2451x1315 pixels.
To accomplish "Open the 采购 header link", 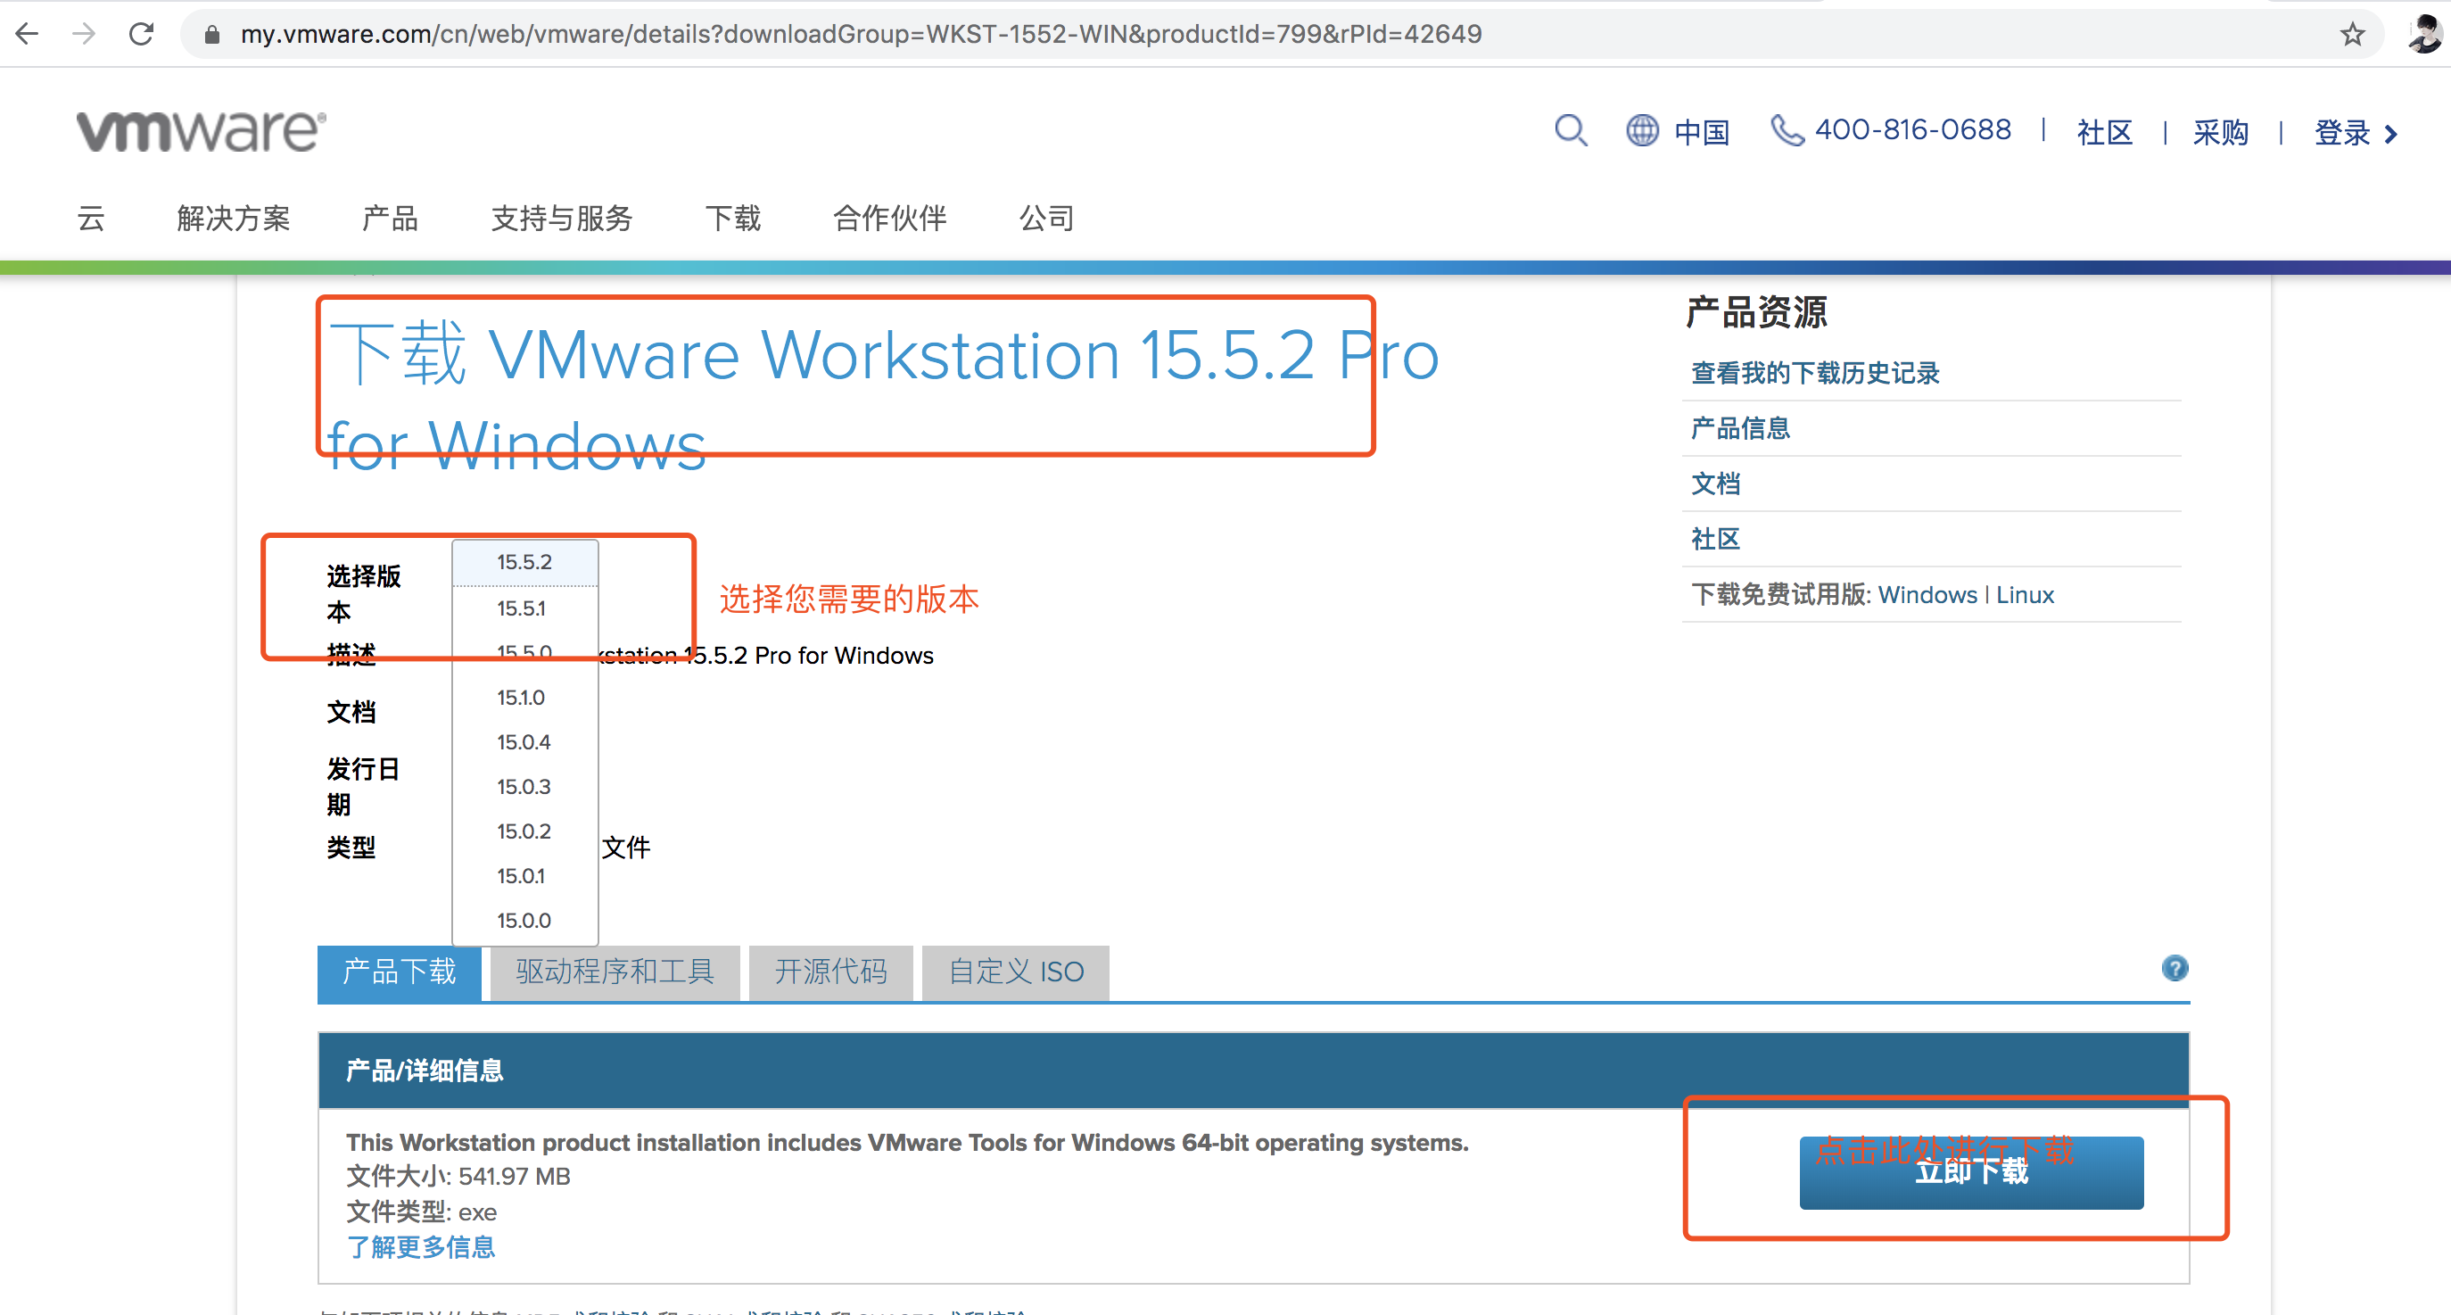I will click(2221, 132).
